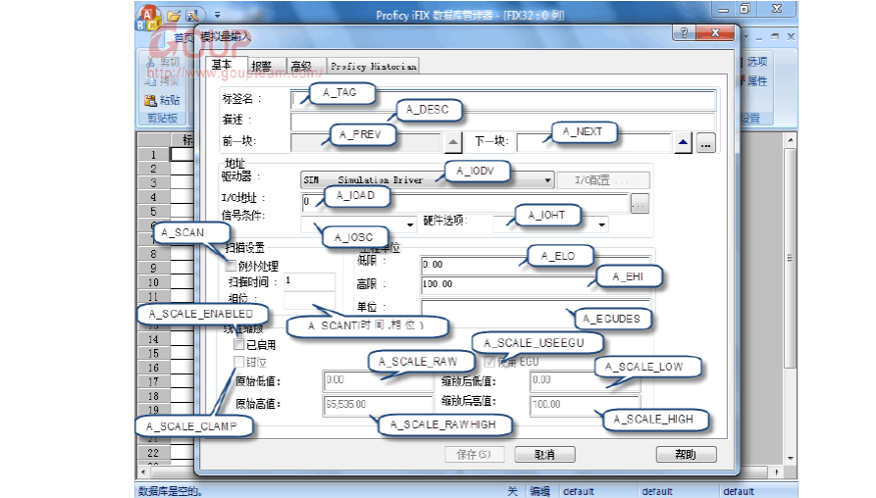
Task: Click the dialog help question mark icon
Action: (684, 33)
